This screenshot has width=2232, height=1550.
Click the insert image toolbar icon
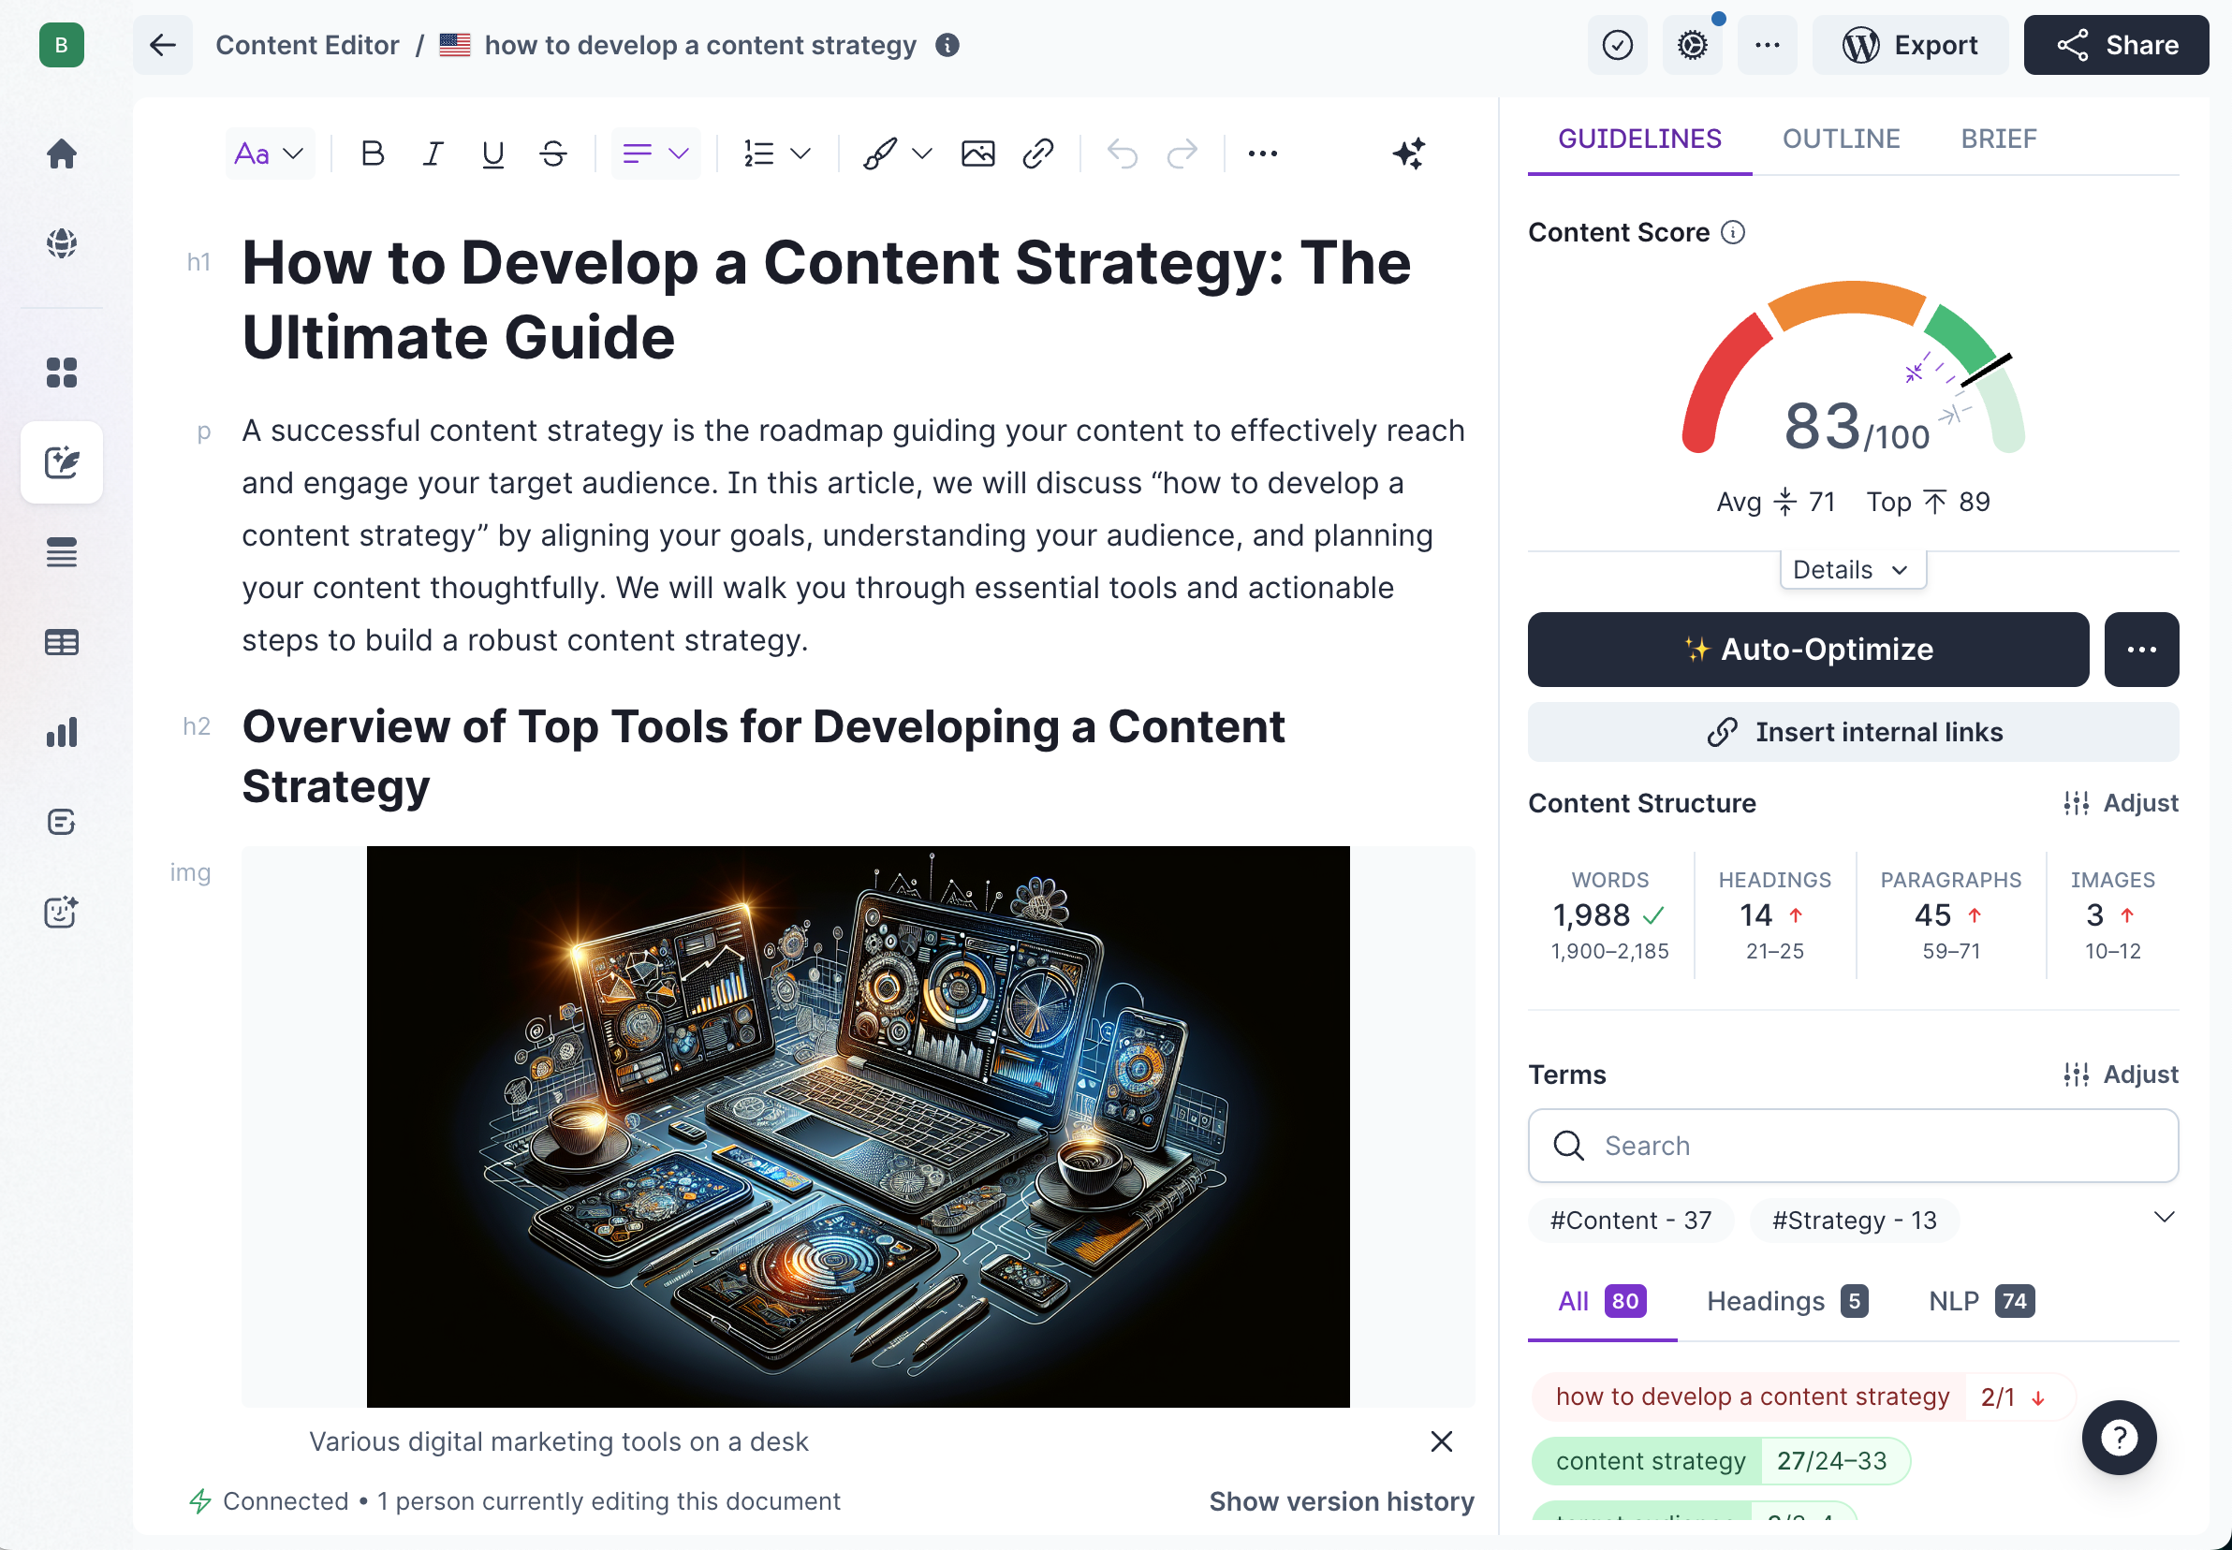click(x=977, y=154)
